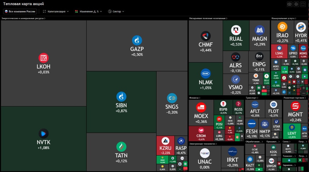This screenshot has width=309, height=172.
Task: Click the IRKT logo icon
Action: coord(233,152)
